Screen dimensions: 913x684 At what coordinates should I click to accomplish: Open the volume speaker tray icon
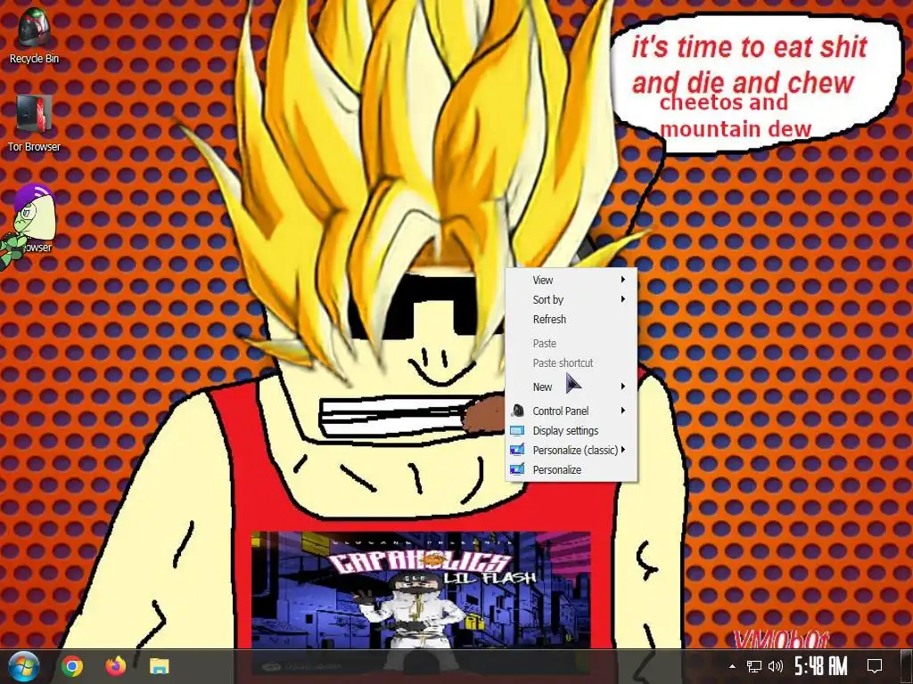click(x=776, y=666)
